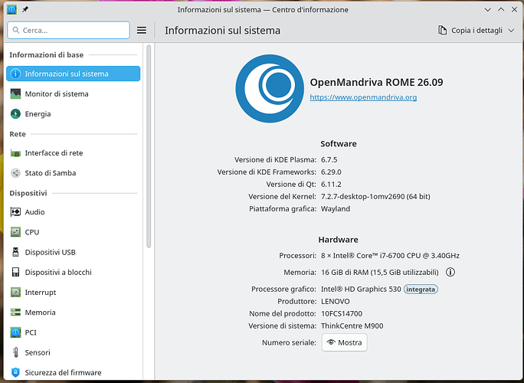524x383 pixels.
Task: Open the Dispositivi USB page
Action: click(74, 252)
